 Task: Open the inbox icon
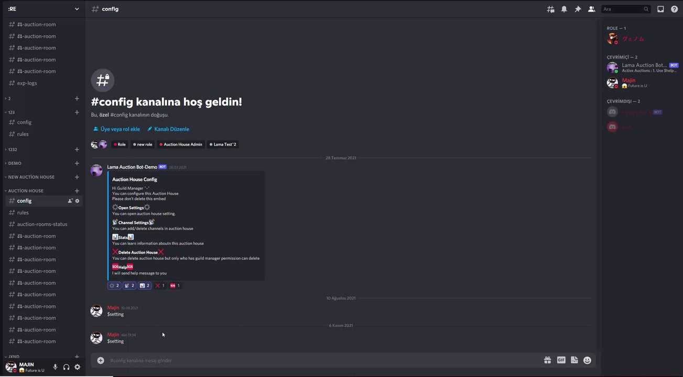[660, 9]
